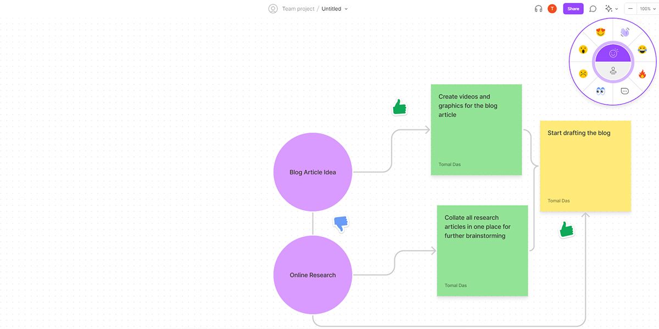Open the 100% zoom level dropdown
The image size is (659, 329).
[647, 9]
